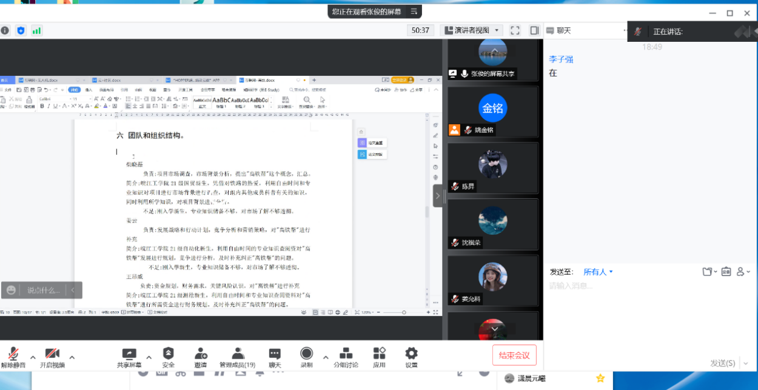Open the 聊天 chat from bottom toolbar
The width and height of the screenshot is (758, 390).
click(275, 354)
